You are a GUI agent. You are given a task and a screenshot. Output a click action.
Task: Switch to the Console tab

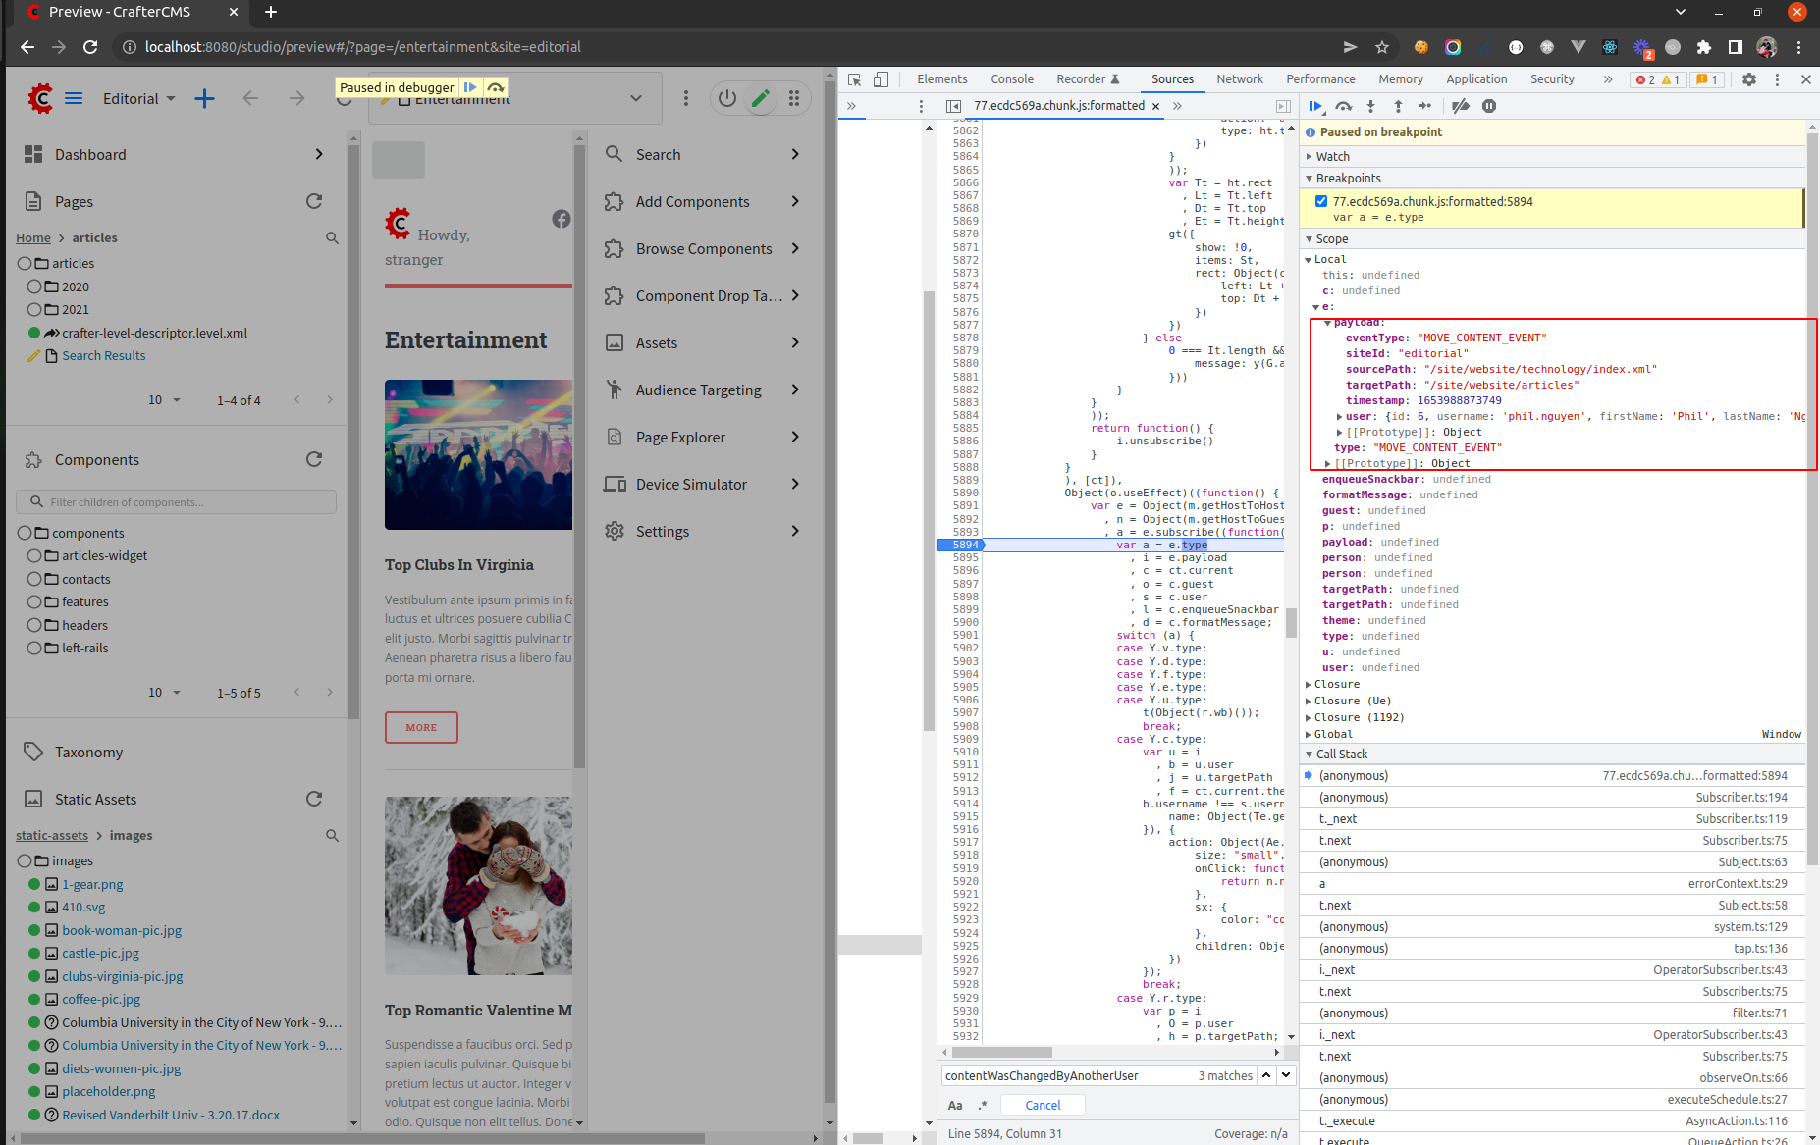(x=1011, y=78)
